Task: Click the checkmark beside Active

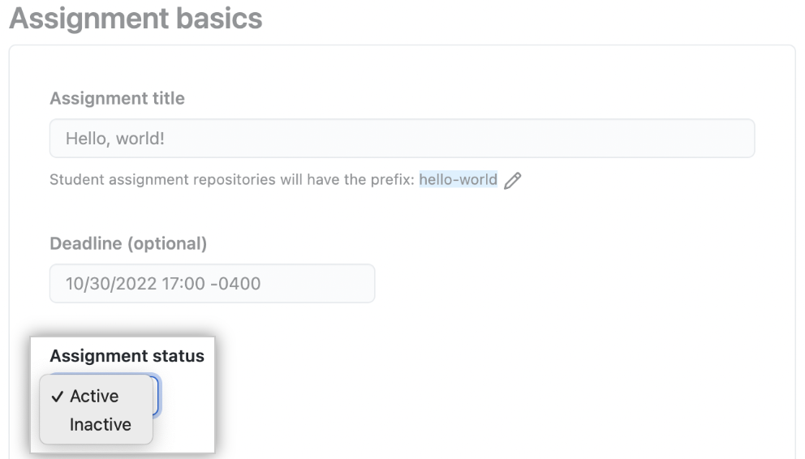Action: (57, 397)
